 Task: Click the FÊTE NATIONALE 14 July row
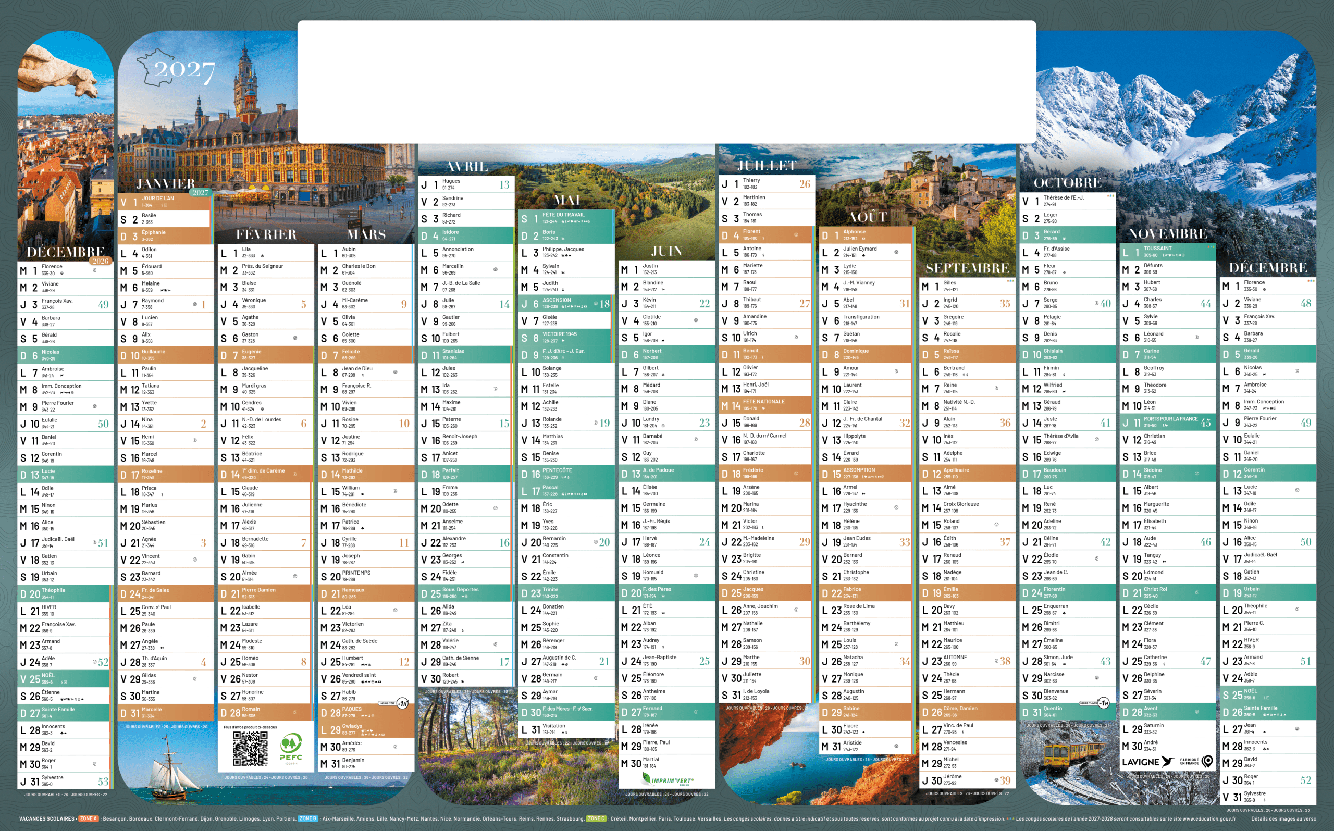click(765, 405)
